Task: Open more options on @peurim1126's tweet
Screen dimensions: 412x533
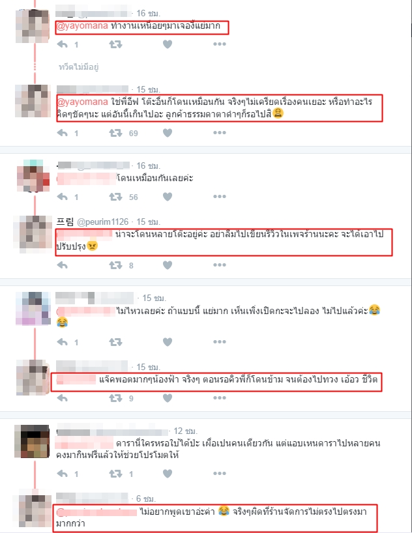Action: click(x=220, y=265)
